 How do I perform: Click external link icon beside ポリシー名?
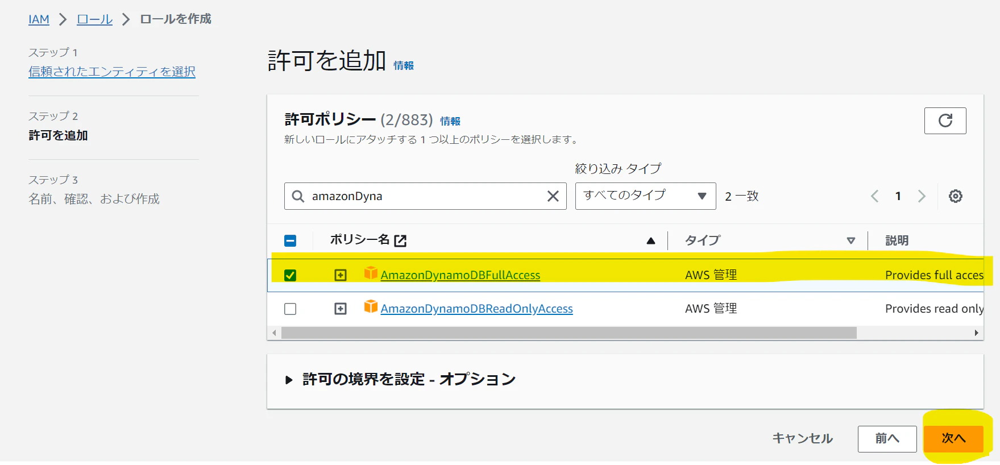pyautogui.click(x=400, y=240)
